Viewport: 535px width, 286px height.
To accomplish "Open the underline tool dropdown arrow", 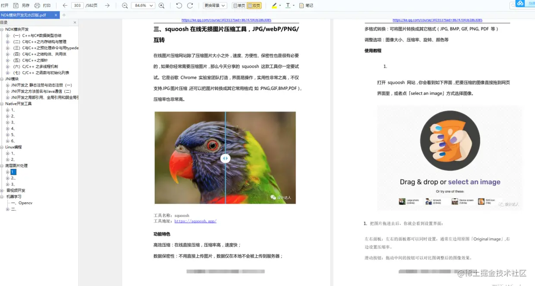I will pos(293,6).
